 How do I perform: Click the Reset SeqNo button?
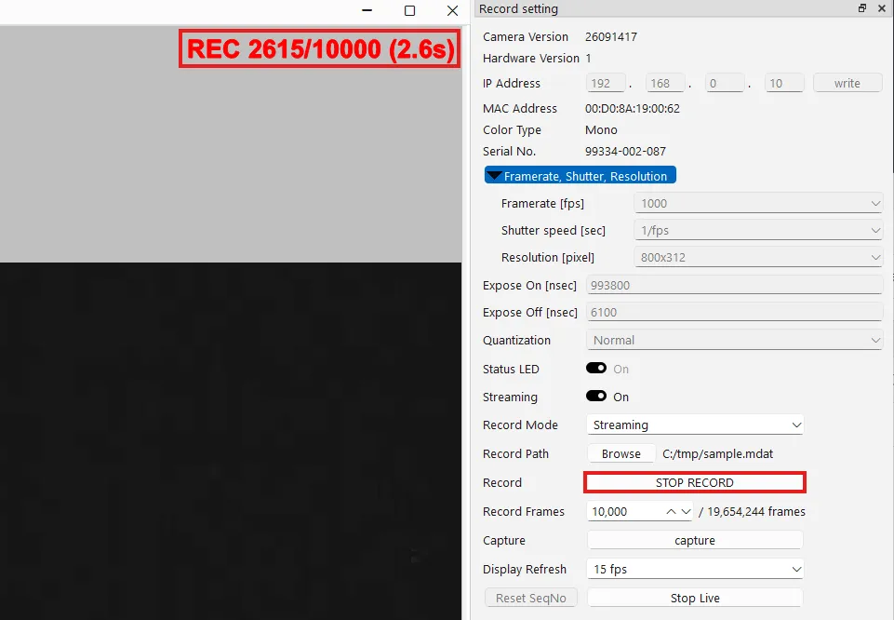click(x=531, y=598)
